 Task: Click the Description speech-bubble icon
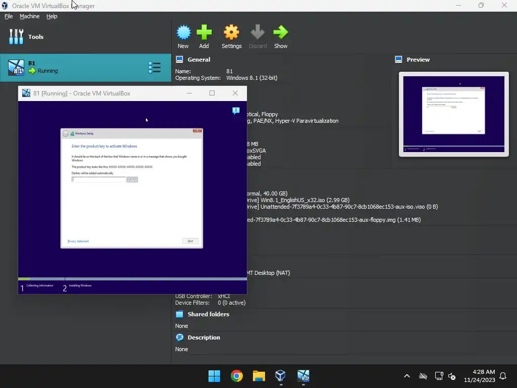tap(179, 337)
